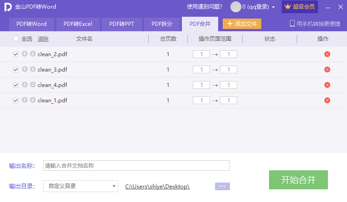
Task: Open the Desktop output path link
Action: click(x=157, y=186)
